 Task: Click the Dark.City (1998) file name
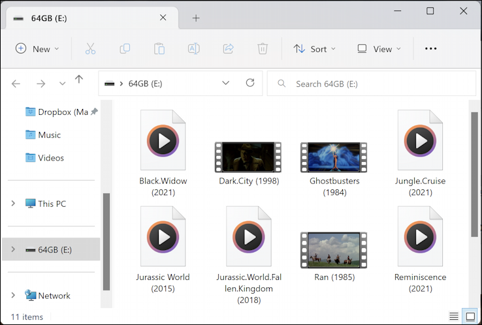tap(249, 181)
